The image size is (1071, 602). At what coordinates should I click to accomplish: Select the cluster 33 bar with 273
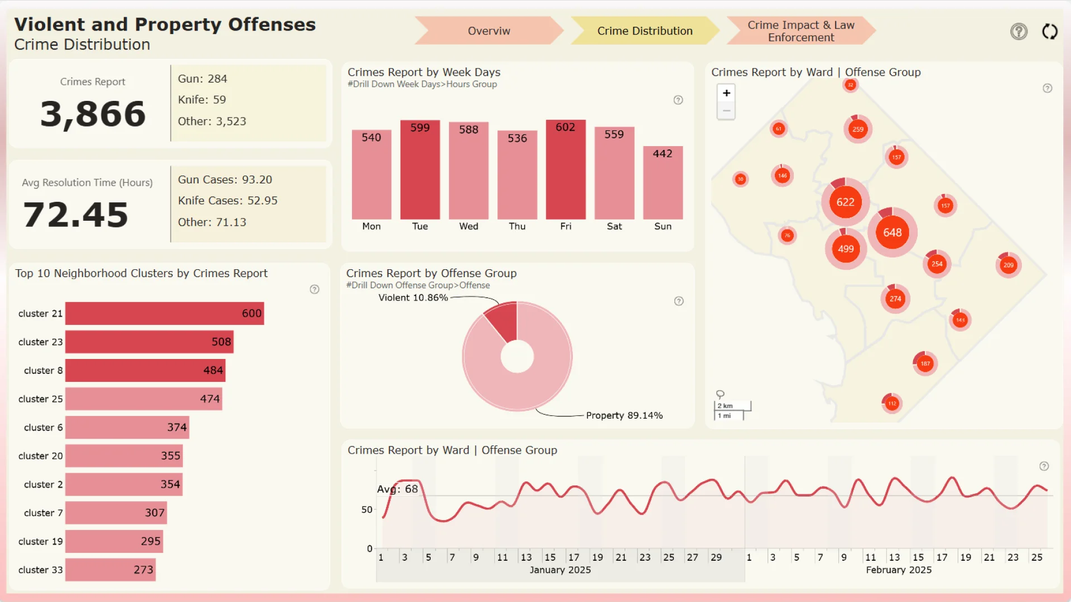click(110, 570)
